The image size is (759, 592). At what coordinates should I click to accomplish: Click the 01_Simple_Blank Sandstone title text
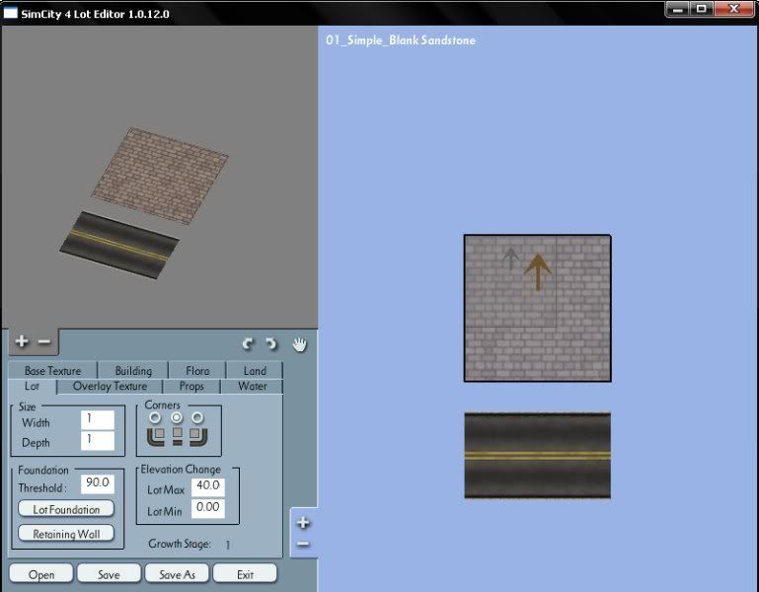tap(401, 40)
